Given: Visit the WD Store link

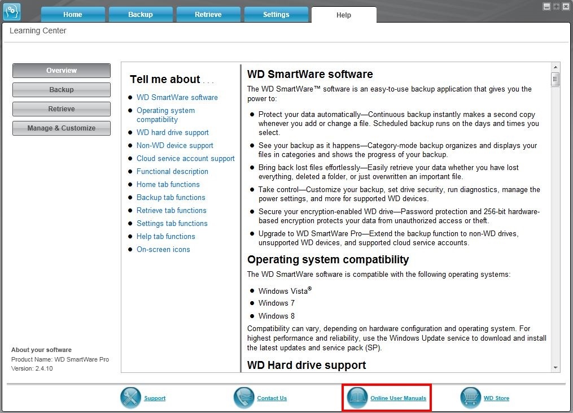Looking at the screenshot, I should (496, 398).
